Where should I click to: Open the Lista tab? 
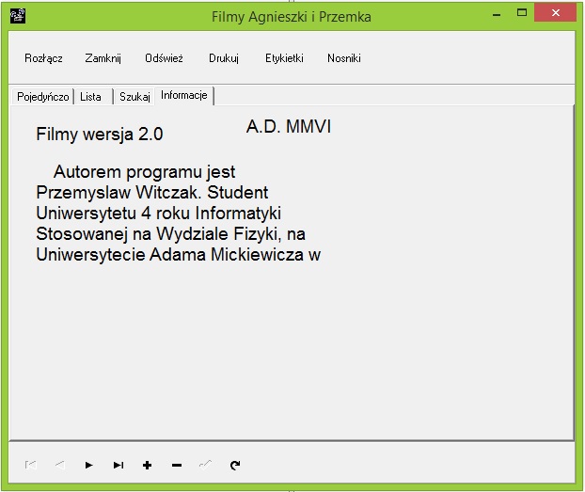click(x=91, y=97)
